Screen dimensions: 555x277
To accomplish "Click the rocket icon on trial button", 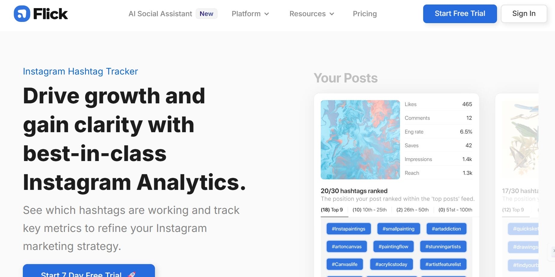I will (132, 274).
